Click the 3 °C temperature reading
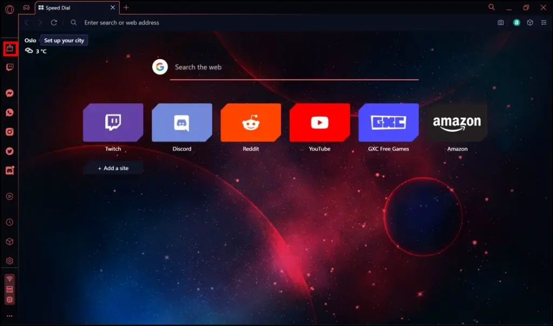This screenshot has width=553, height=326. 41,51
